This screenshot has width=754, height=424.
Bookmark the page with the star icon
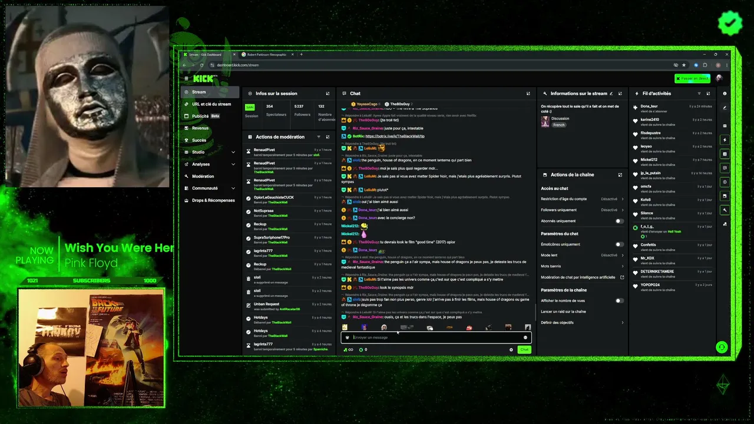point(684,65)
